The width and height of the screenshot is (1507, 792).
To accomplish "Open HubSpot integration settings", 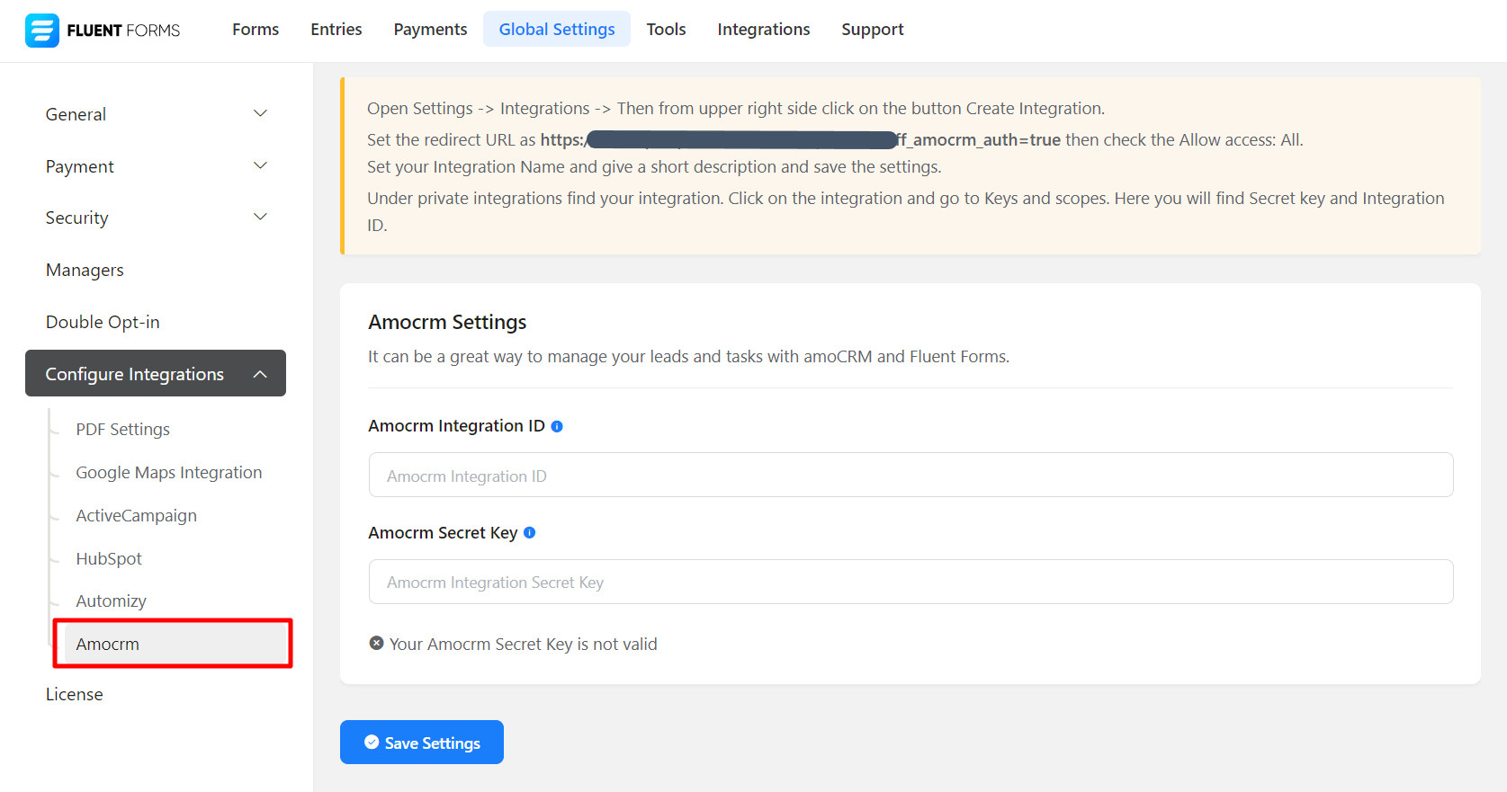I will 109,558.
